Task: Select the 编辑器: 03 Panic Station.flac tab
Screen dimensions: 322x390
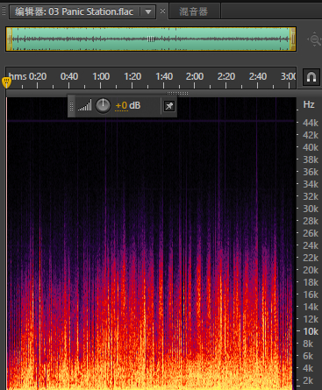Action: coord(75,11)
